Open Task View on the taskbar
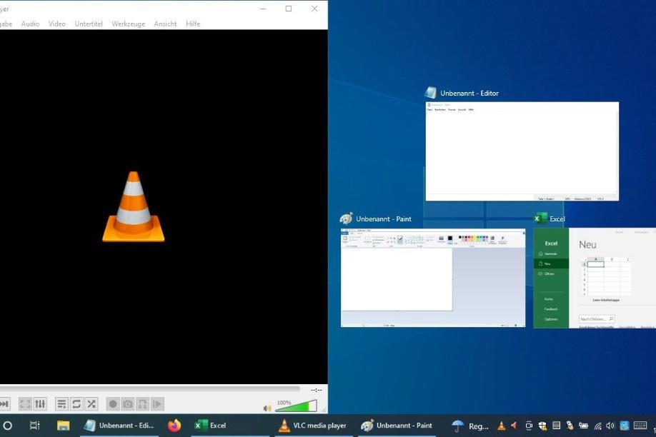The image size is (656, 437). (35, 426)
